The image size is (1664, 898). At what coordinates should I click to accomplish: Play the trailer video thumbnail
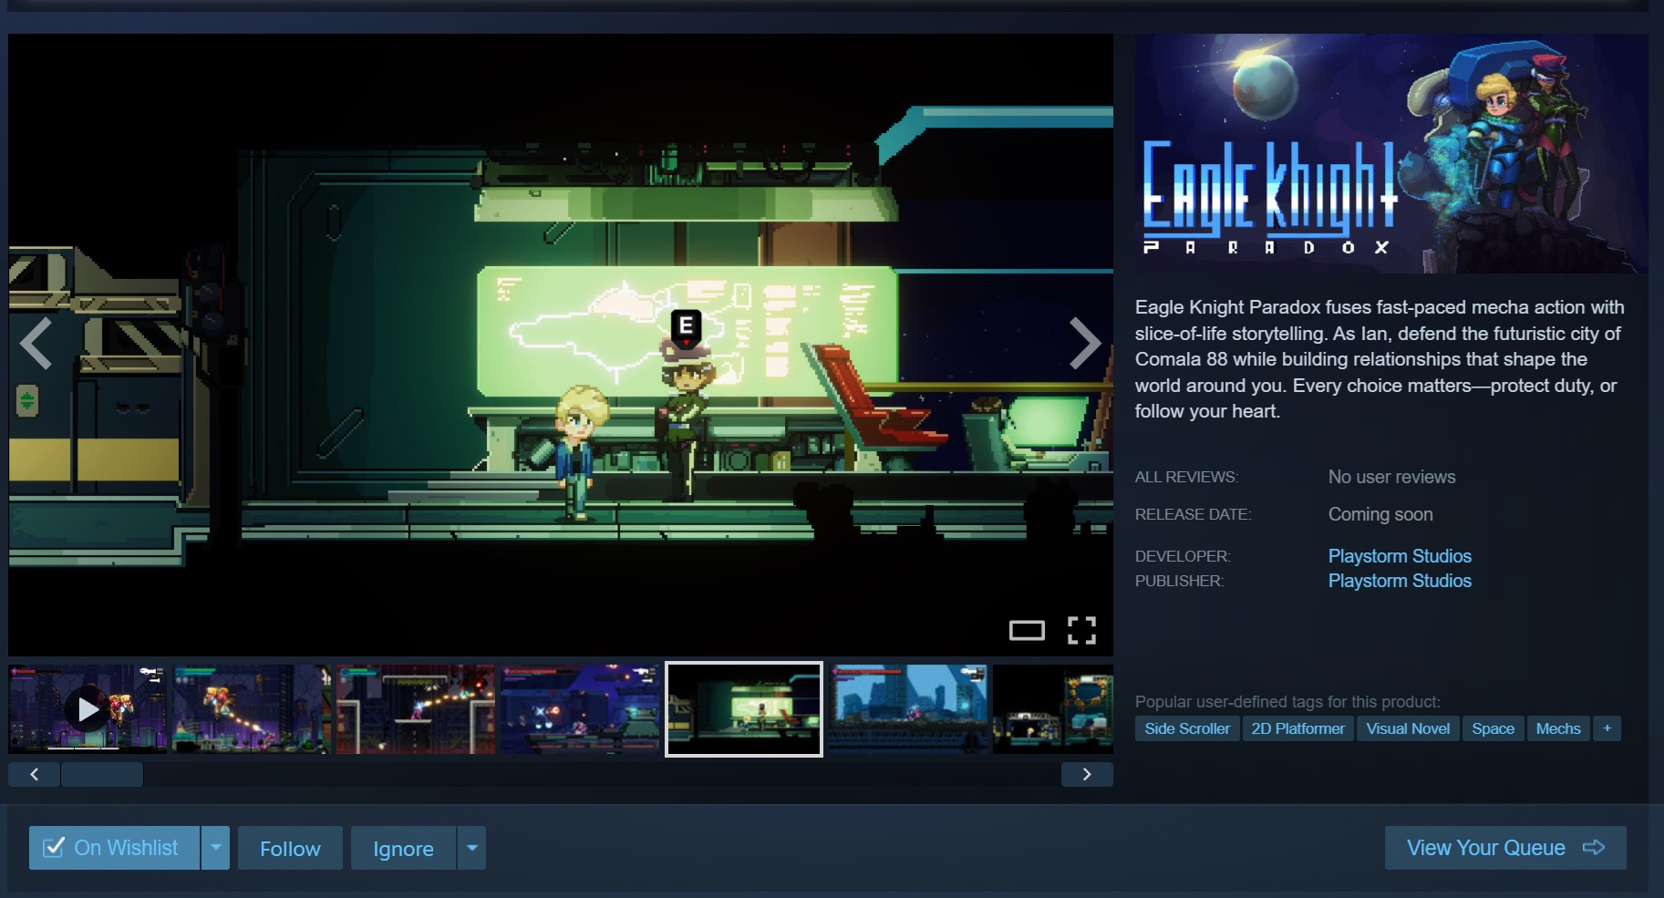tap(88, 709)
